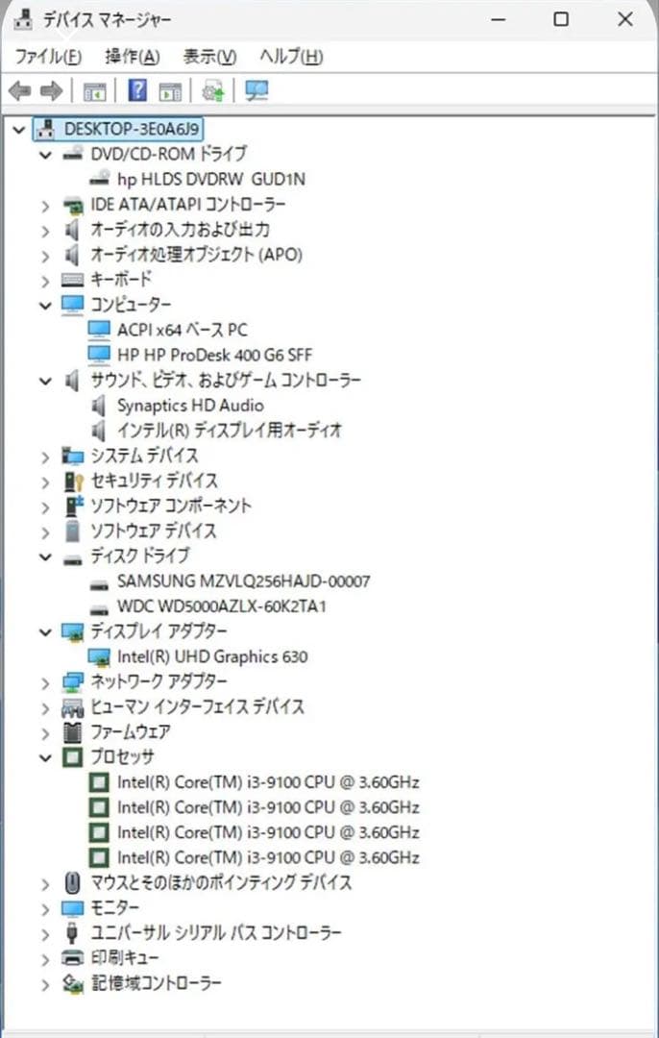
Task: Click the speaker icon beside インテル(R) ディスプレイ用オーディオ
Action: tap(99, 431)
